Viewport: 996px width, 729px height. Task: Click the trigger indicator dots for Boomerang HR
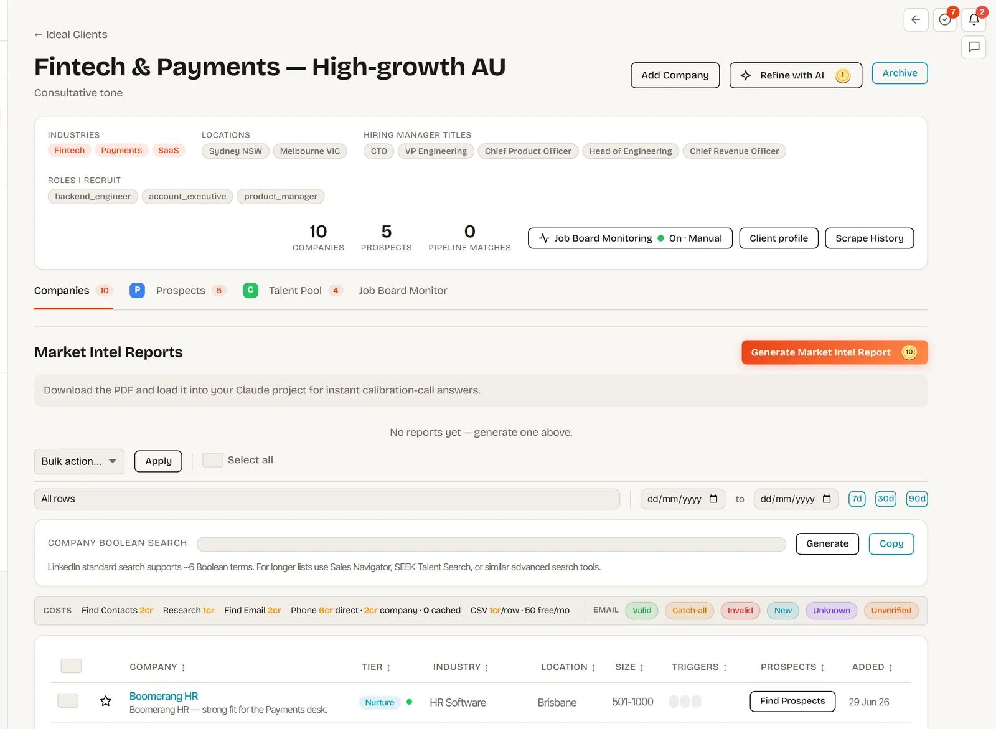685,702
